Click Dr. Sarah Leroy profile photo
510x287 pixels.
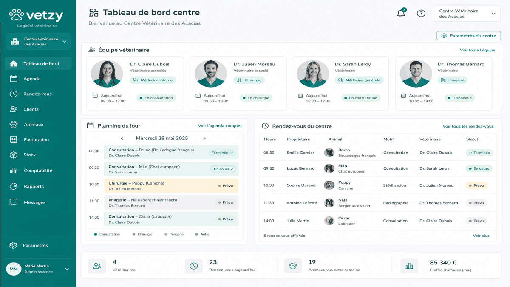pos(313,74)
